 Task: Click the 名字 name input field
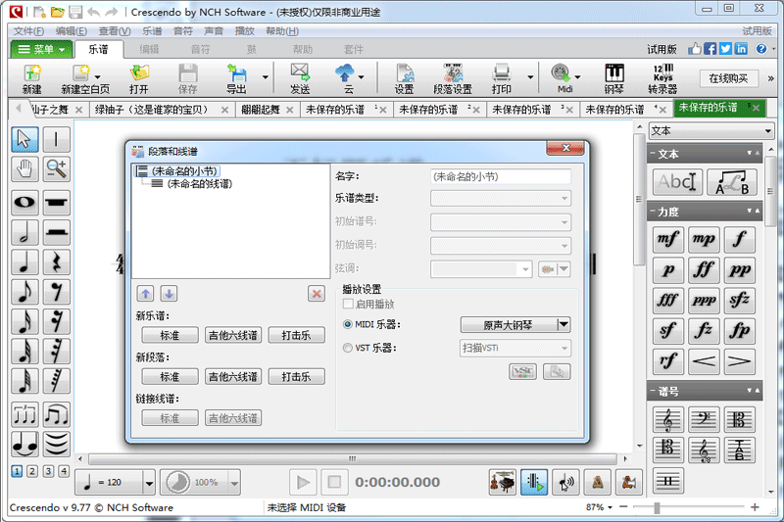click(x=501, y=176)
